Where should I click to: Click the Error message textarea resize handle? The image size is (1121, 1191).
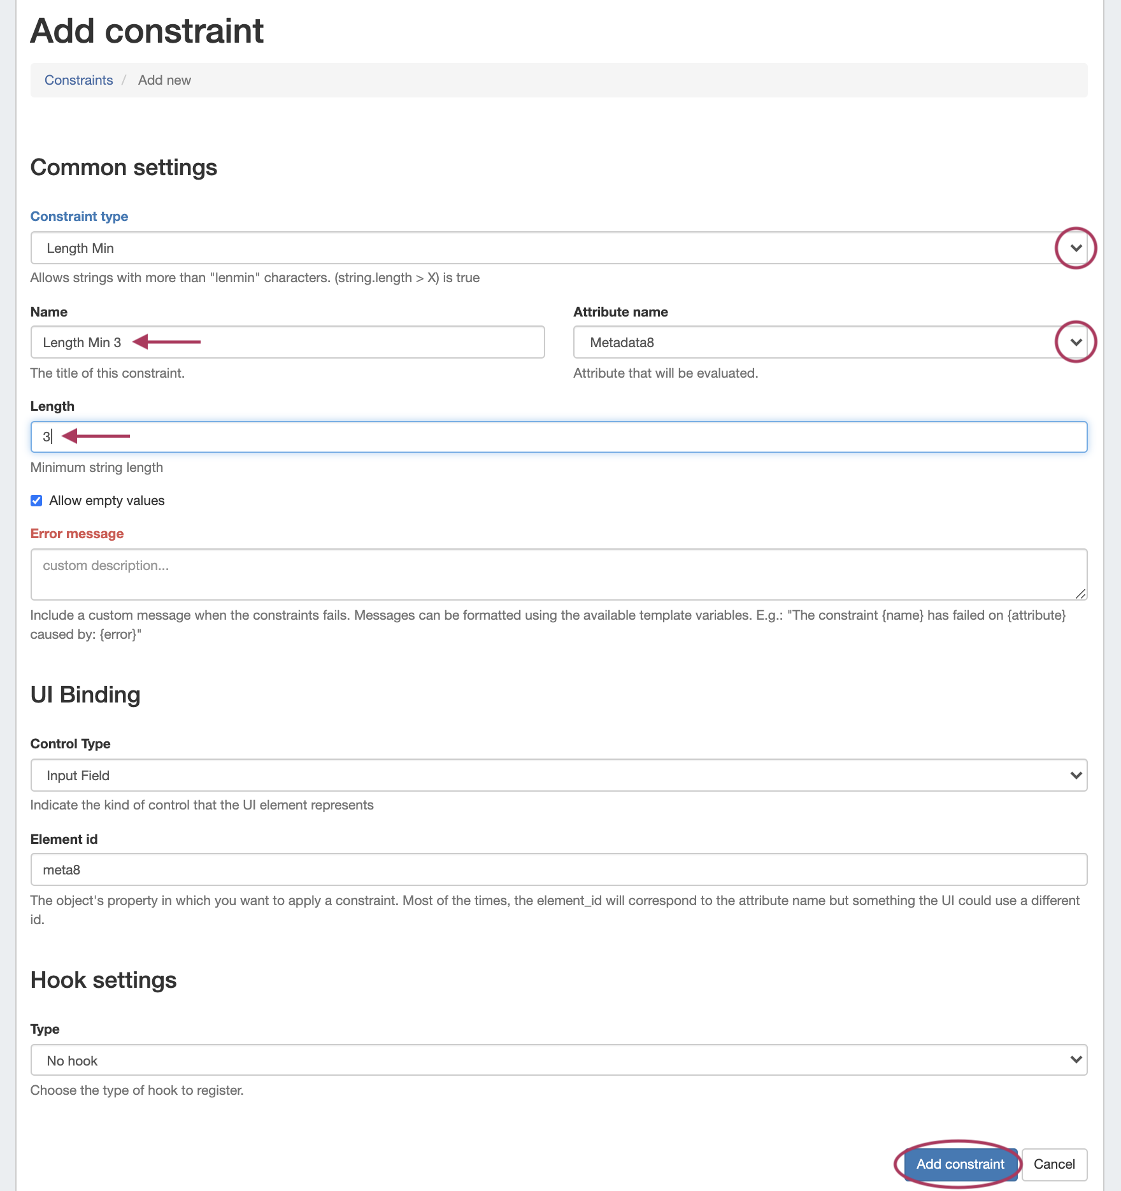coord(1080,594)
